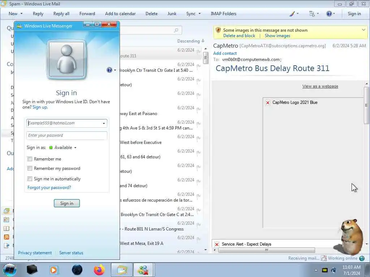Click the Mail search magnifier icon
370x277 pixels.
coord(176,30)
